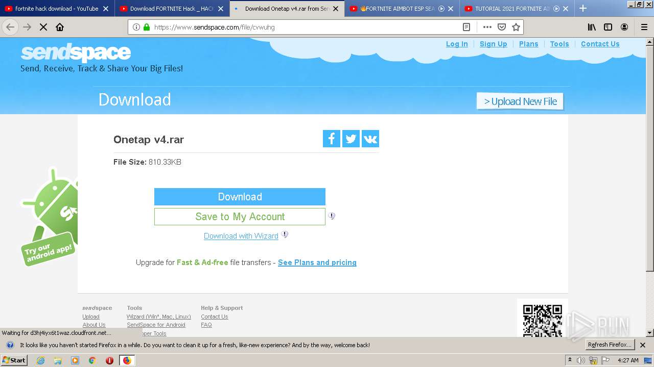Open footer Contact Us under Help & Support
654x367 pixels.
click(x=215, y=317)
